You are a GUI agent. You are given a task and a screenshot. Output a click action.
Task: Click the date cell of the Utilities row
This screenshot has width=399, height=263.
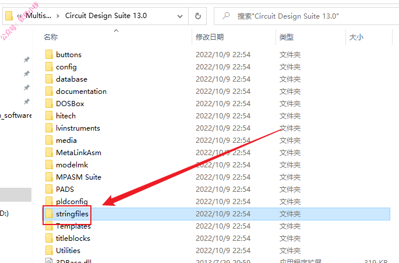tap(223, 251)
